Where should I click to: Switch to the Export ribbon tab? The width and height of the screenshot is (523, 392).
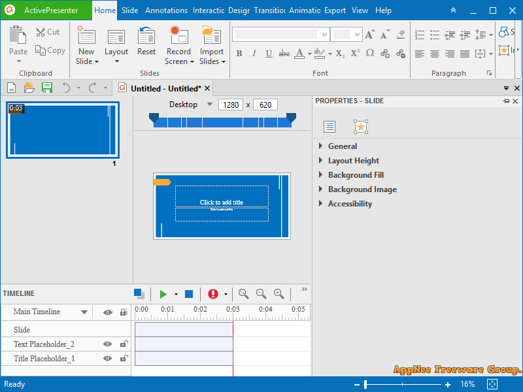click(335, 10)
